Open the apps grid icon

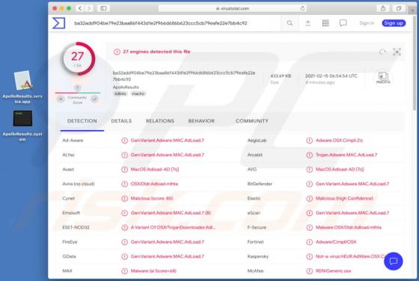[325, 23]
